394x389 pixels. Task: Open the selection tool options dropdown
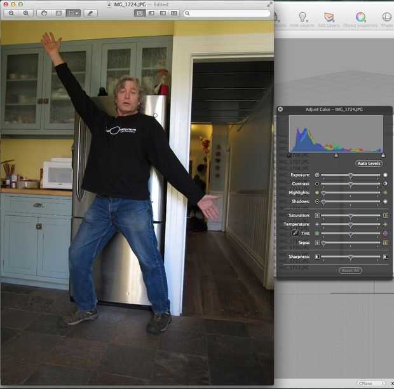pyautogui.click(x=73, y=13)
